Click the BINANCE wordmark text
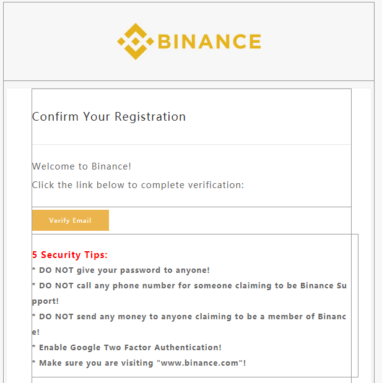Image resolution: width=382 pixels, height=383 pixels. [x=209, y=41]
